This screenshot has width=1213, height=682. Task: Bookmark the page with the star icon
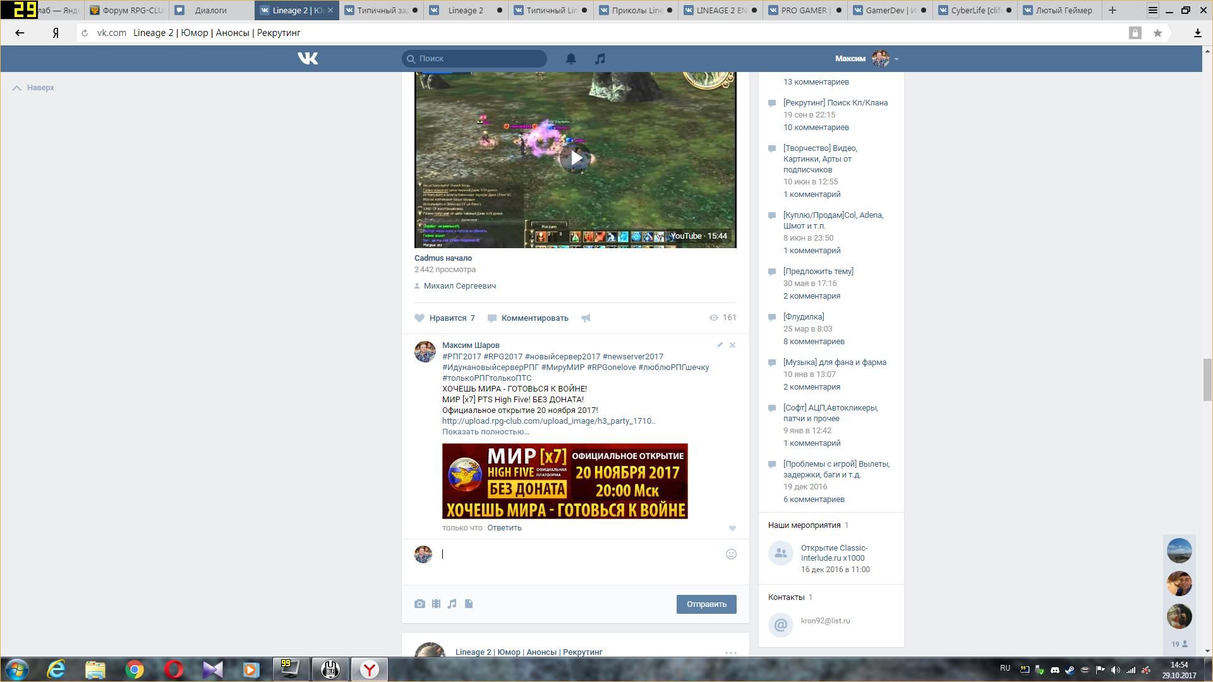(x=1157, y=33)
